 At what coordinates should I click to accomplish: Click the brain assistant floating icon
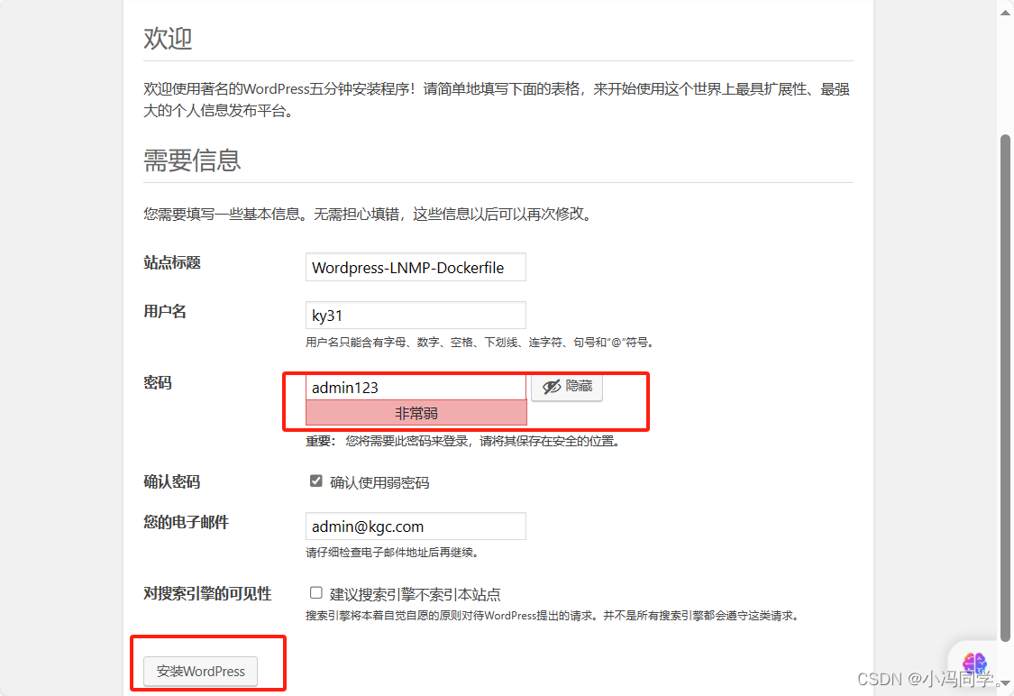[x=974, y=663]
